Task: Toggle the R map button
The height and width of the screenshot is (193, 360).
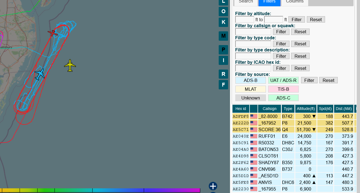Action: pos(223,74)
